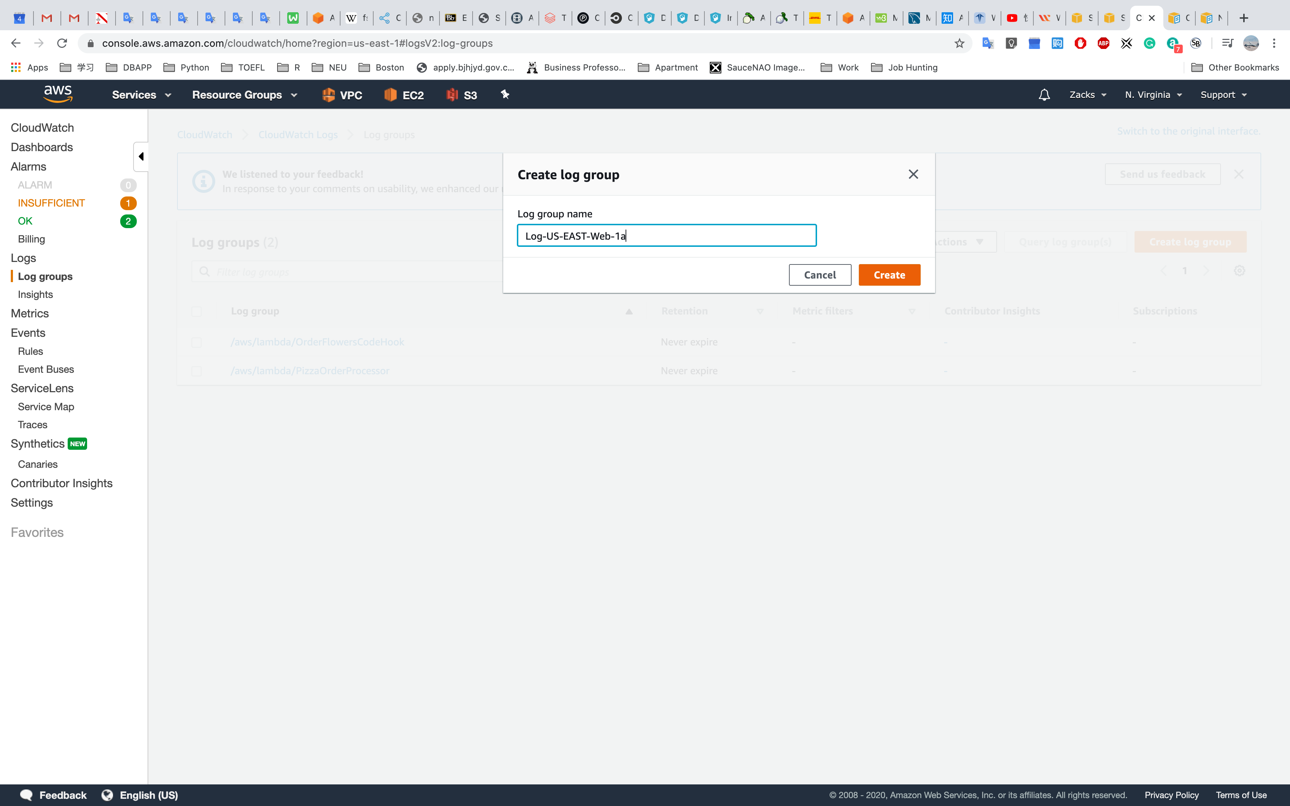Image resolution: width=1290 pixels, height=806 pixels.
Task: Click the table preferences gear icon
Action: (1239, 271)
